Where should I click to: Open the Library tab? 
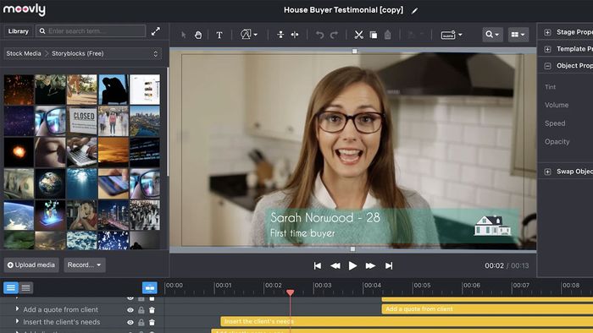click(x=18, y=31)
